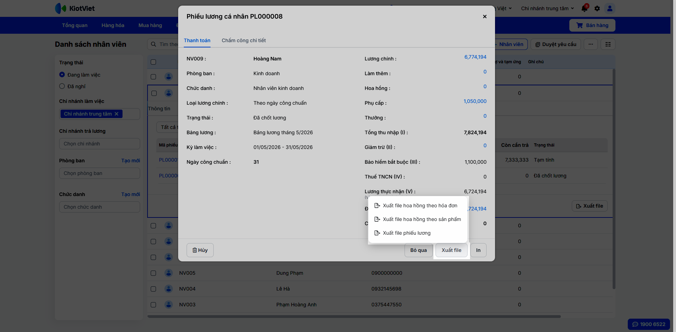The image size is (676, 332).
Task: Click the Làm thêm value 0
Action: pos(485,72)
